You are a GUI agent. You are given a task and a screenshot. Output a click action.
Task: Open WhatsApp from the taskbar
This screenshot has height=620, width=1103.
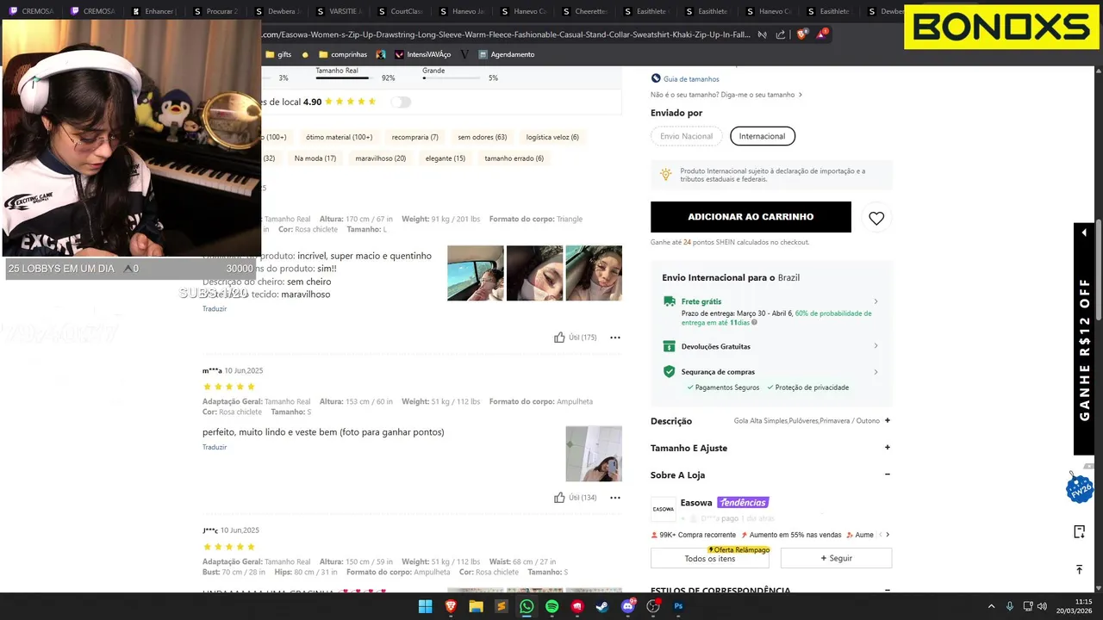click(527, 606)
